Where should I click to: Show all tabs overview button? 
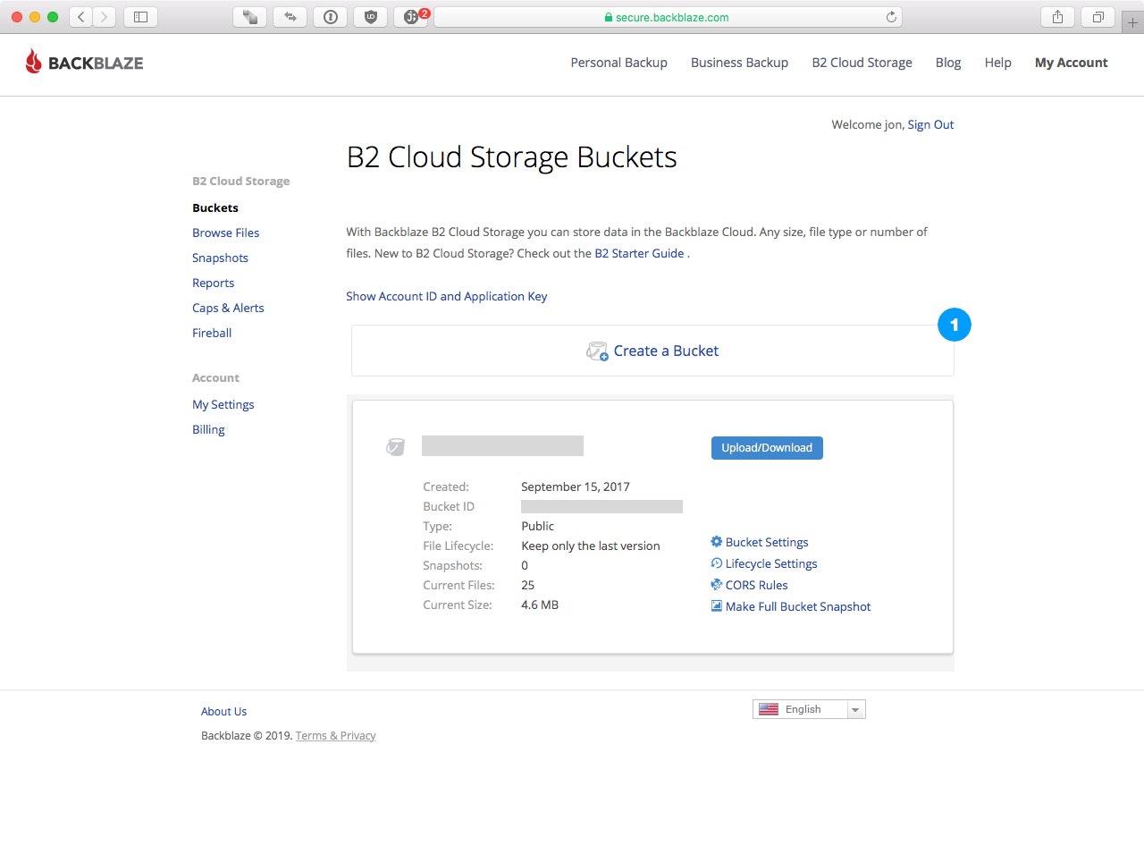click(1098, 16)
